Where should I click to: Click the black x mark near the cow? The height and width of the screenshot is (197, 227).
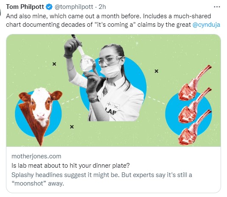(72, 127)
